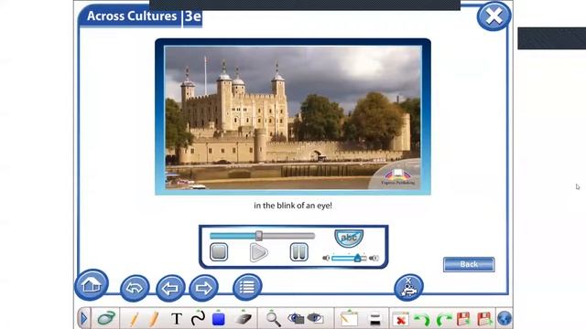Image resolution: width=586 pixels, height=329 pixels.
Task: Click the eye with dark screen icon
Action: click(296, 318)
